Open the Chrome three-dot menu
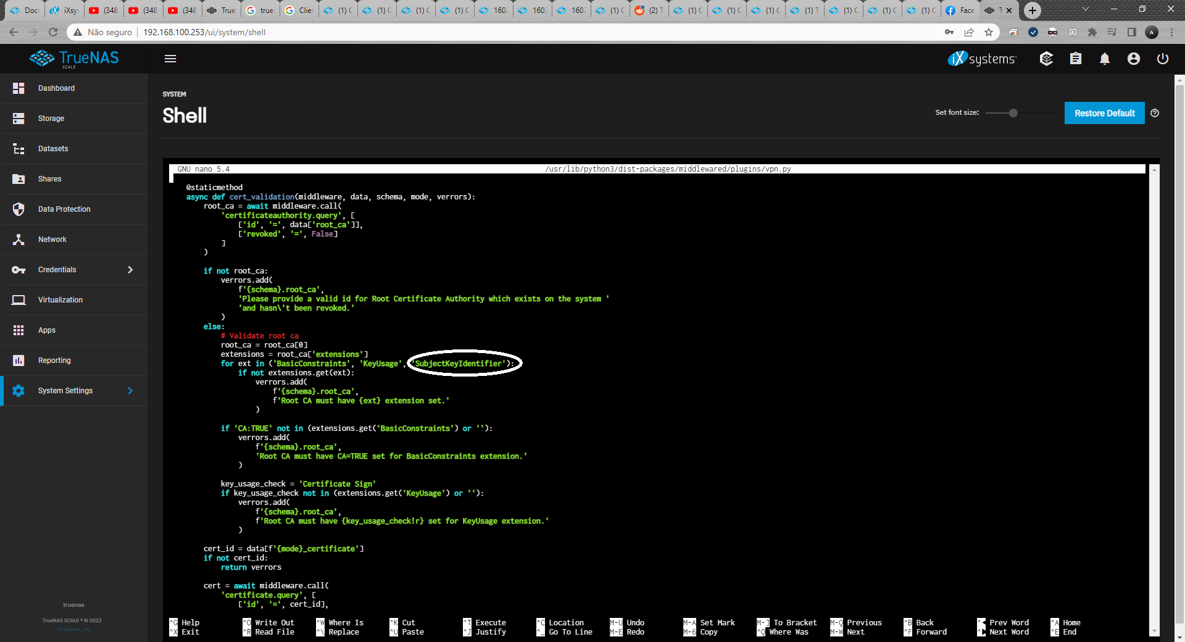The width and height of the screenshot is (1185, 642). point(1171,32)
